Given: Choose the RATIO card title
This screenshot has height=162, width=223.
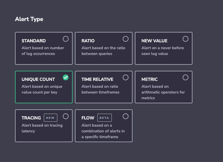Looking at the screenshot, I should click(88, 41).
